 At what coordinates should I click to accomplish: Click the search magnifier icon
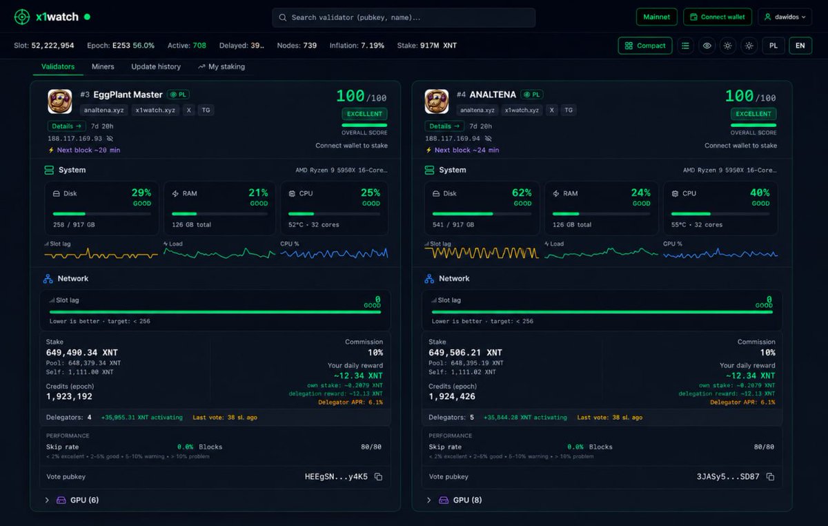point(282,17)
